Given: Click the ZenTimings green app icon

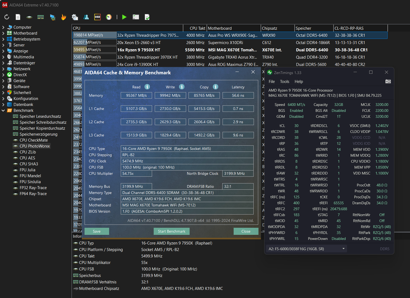Looking at the screenshot, I should [270, 72].
